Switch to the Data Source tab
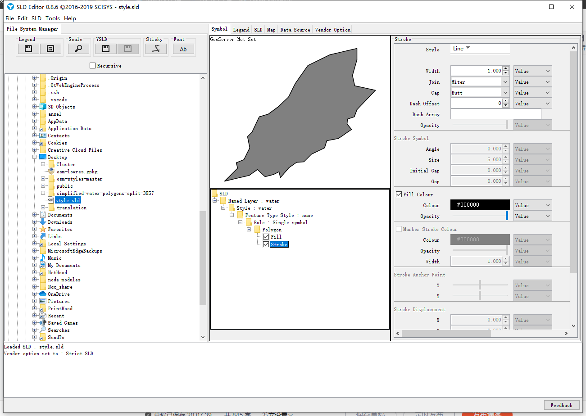This screenshot has height=416, width=586. pyautogui.click(x=295, y=29)
